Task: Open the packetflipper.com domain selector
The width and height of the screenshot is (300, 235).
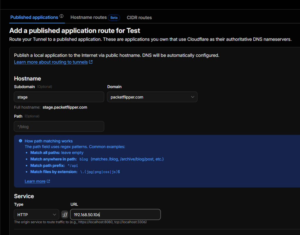Action: pyautogui.click(x=152, y=97)
